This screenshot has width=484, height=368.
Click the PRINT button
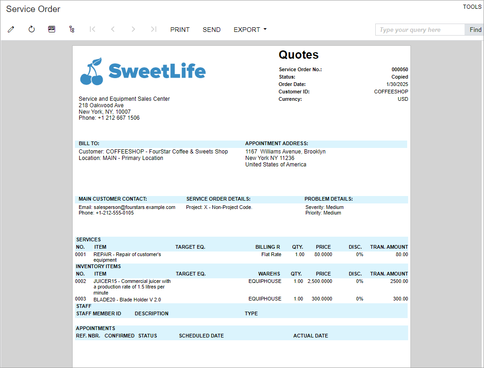(x=180, y=30)
